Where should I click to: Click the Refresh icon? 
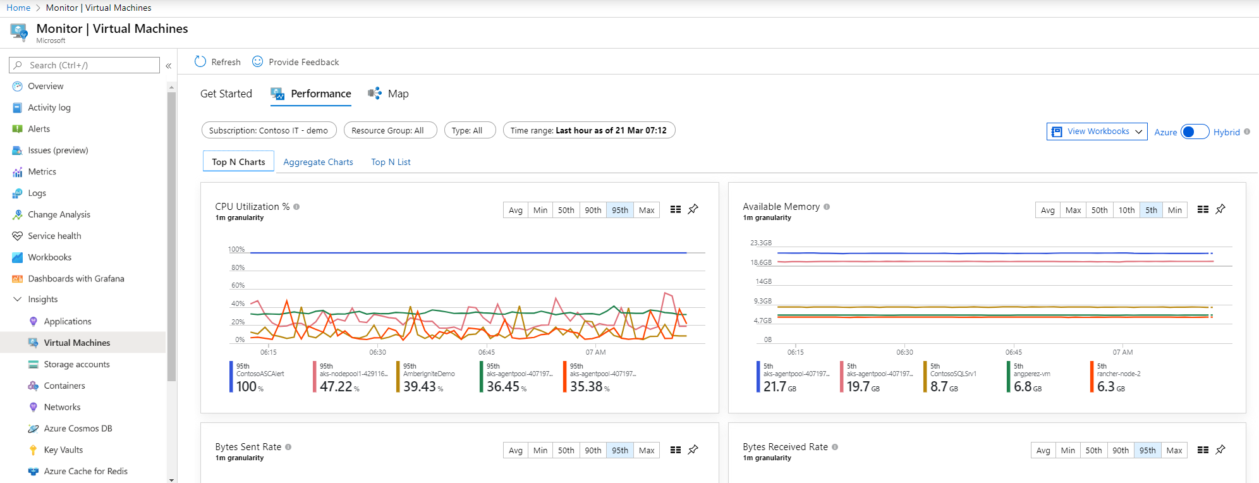tap(200, 61)
